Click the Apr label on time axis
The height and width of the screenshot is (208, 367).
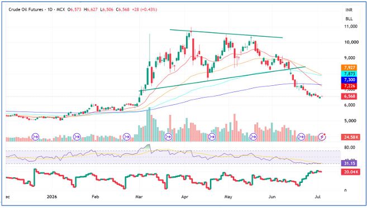click(185, 197)
